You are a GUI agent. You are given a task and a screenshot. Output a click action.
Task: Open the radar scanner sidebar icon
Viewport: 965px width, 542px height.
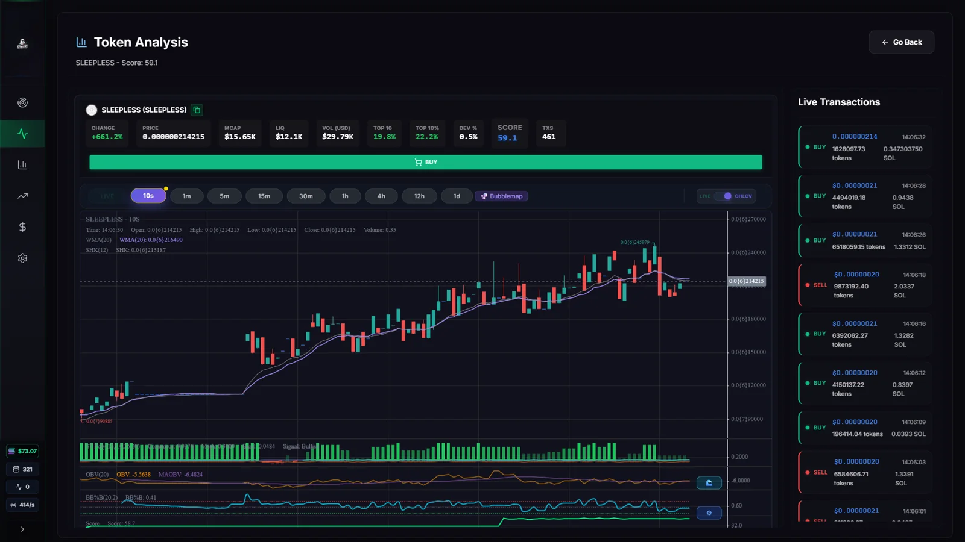tap(22, 102)
